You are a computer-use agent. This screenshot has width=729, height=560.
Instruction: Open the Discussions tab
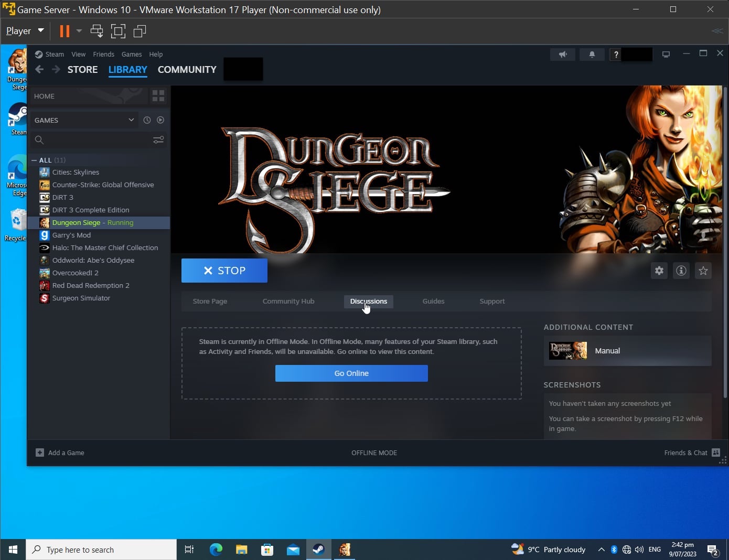click(369, 301)
